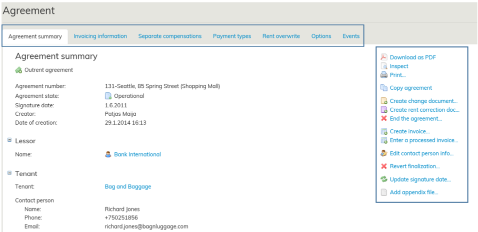The height and width of the screenshot is (232, 478).
Task: Switch to the Separate compensations tab
Action: click(x=169, y=36)
